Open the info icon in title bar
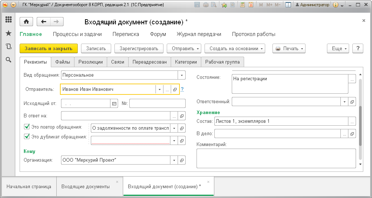 pos(335,5)
